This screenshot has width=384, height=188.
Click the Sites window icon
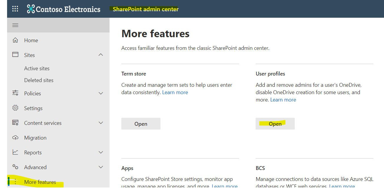[15, 55]
